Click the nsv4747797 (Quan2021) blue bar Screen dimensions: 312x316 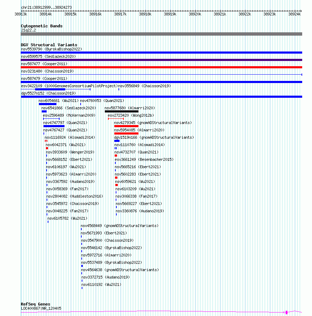pyautogui.click(x=54, y=126)
